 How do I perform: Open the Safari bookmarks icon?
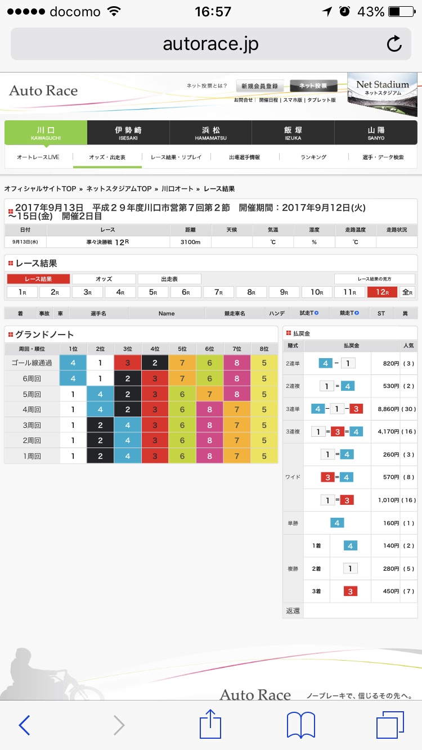coord(301,725)
